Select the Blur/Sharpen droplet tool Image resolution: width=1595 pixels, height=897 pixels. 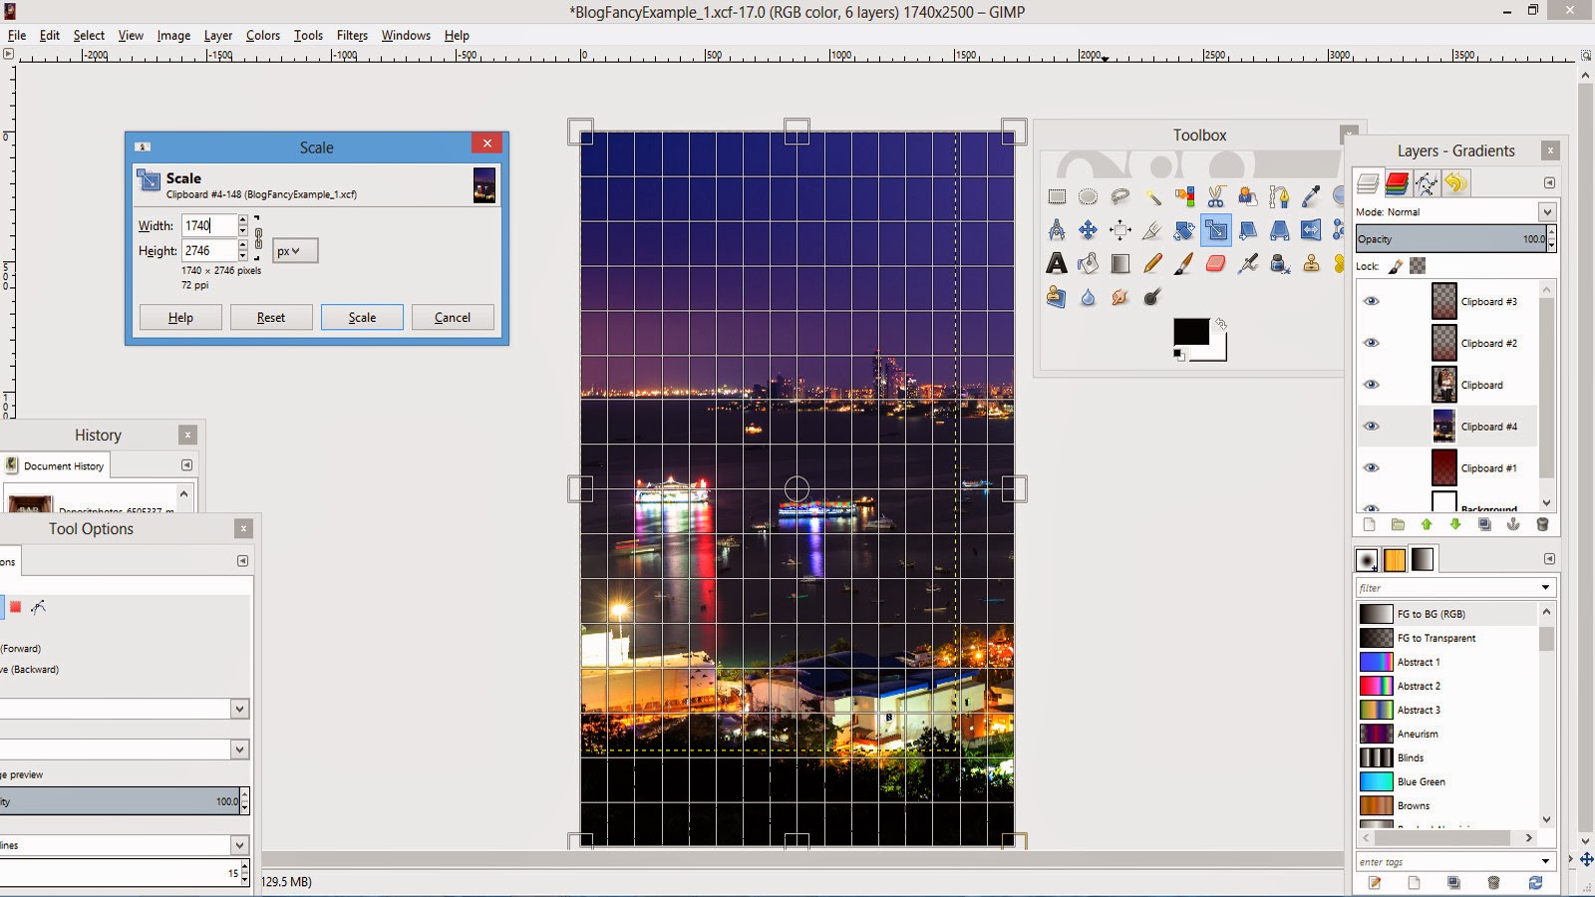tap(1089, 297)
